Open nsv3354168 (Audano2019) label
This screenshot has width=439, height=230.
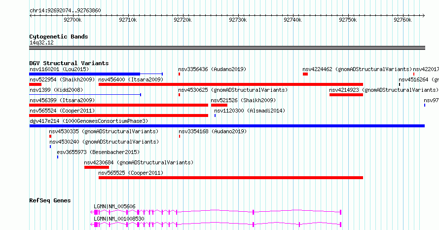pyautogui.click(x=213, y=131)
